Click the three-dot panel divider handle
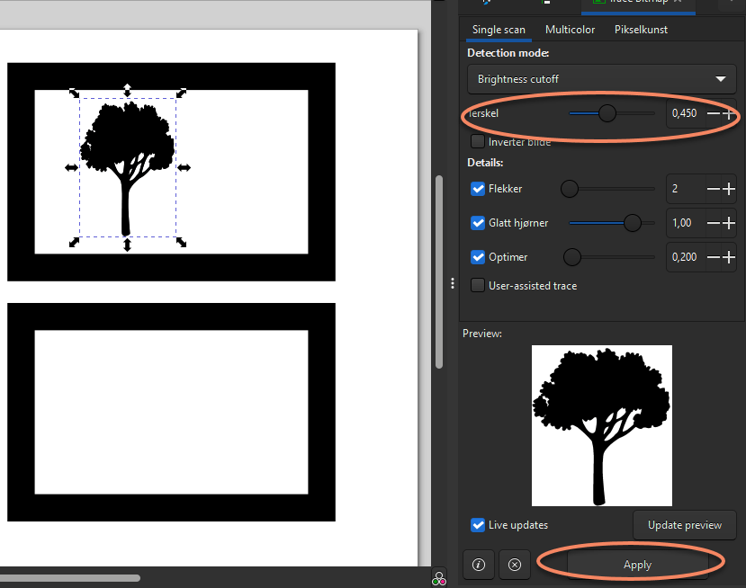This screenshot has width=746, height=588. click(452, 283)
